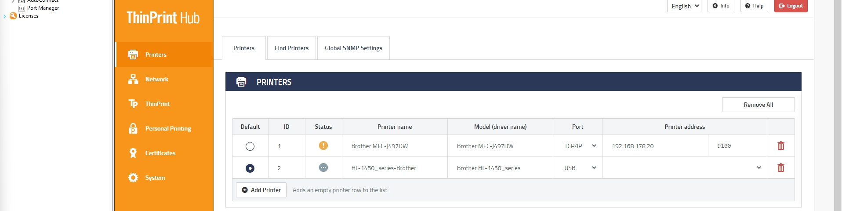Delete the Brother MFC-J497DW printer row
The image size is (842, 211).
pyautogui.click(x=780, y=146)
